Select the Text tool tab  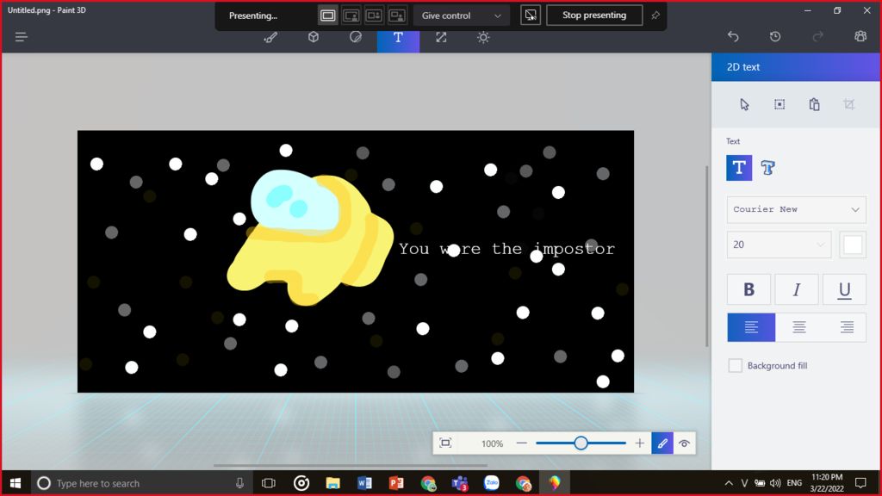point(398,38)
